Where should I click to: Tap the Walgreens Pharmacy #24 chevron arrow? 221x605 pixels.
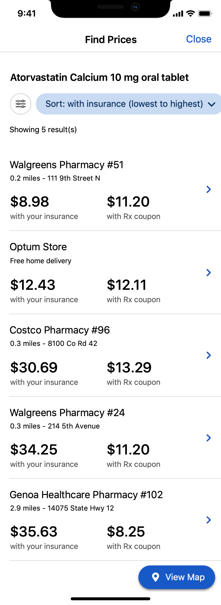point(209,438)
